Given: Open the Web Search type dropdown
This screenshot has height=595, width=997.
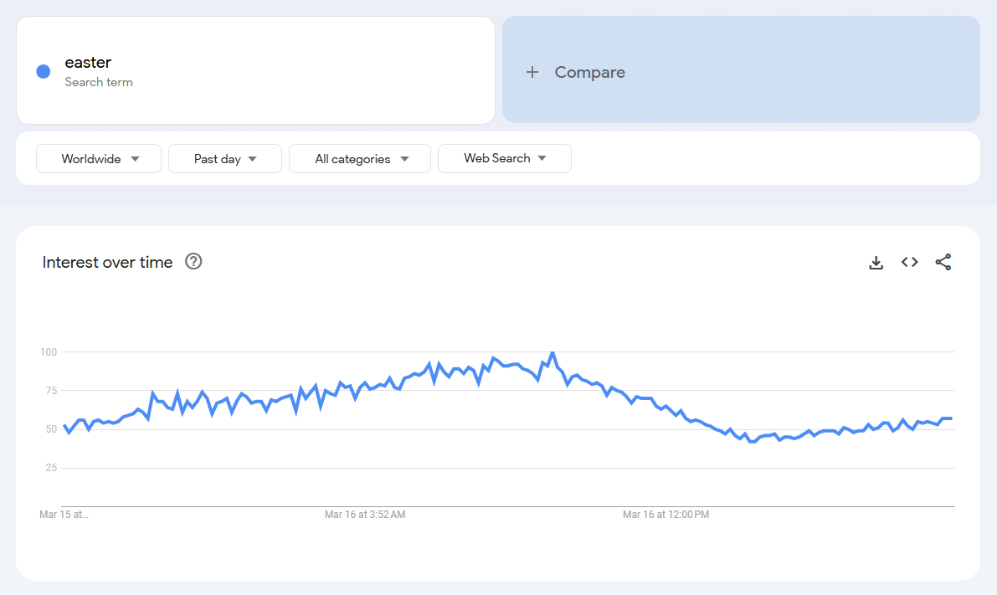Looking at the screenshot, I should pyautogui.click(x=505, y=158).
